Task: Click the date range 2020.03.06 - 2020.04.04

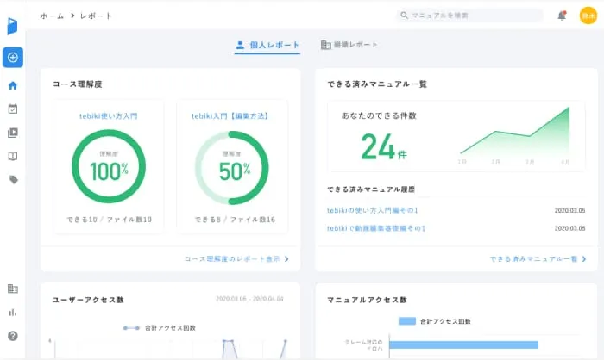Action: 249,299
